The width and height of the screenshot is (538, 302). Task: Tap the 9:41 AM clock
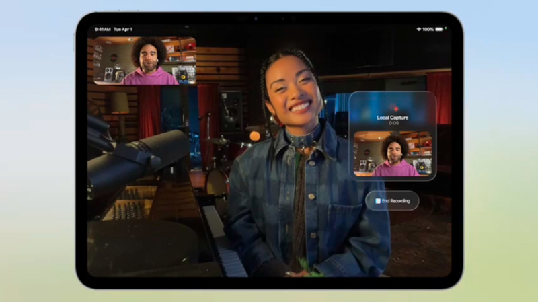(102, 30)
